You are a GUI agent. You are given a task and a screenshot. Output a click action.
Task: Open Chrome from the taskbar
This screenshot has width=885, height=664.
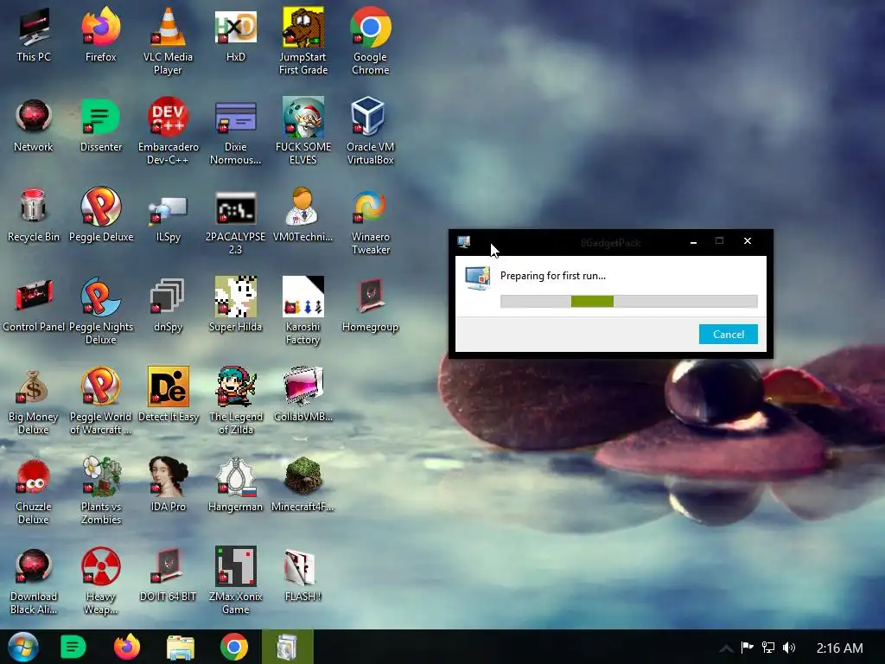pos(234,647)
